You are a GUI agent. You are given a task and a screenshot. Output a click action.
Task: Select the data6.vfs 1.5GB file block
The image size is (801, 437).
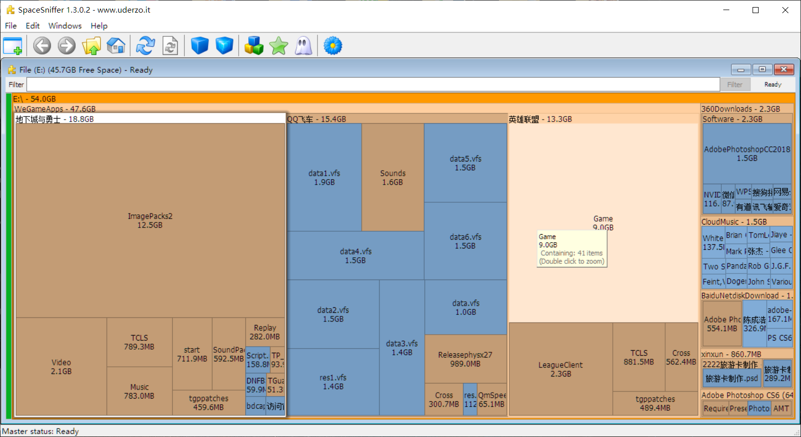[465, 241]
